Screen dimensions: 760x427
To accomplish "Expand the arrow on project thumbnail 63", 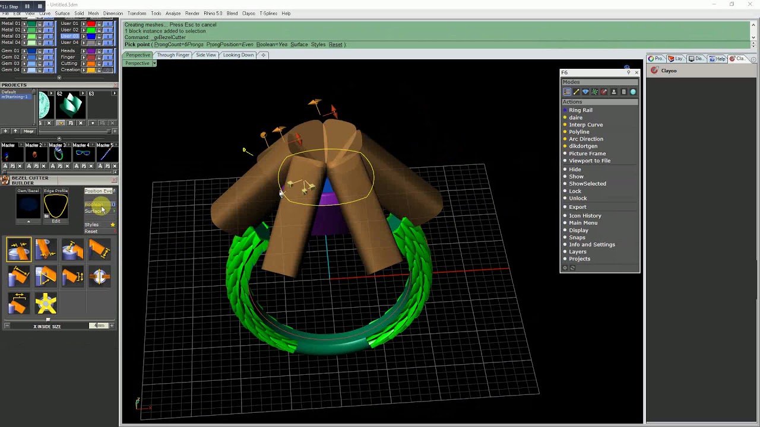I will click(115, 93).
